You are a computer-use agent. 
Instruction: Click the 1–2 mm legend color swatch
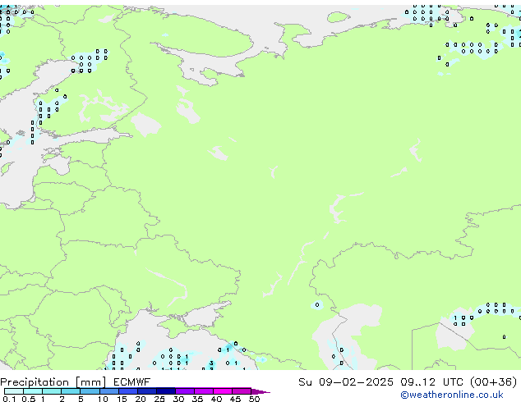tap(52, 391)
